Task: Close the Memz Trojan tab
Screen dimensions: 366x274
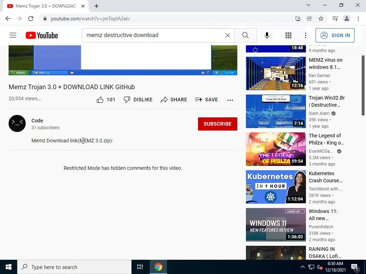Action: tap(83, 6)
